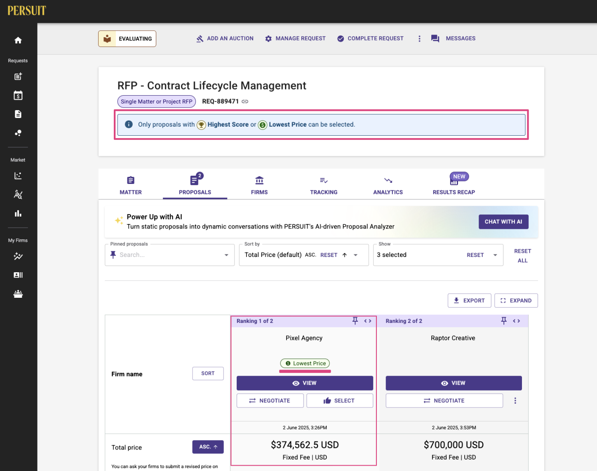Screen dimensions: 597x471
Task: Click the REQ-889471 request number
Action: pos(220,101)
